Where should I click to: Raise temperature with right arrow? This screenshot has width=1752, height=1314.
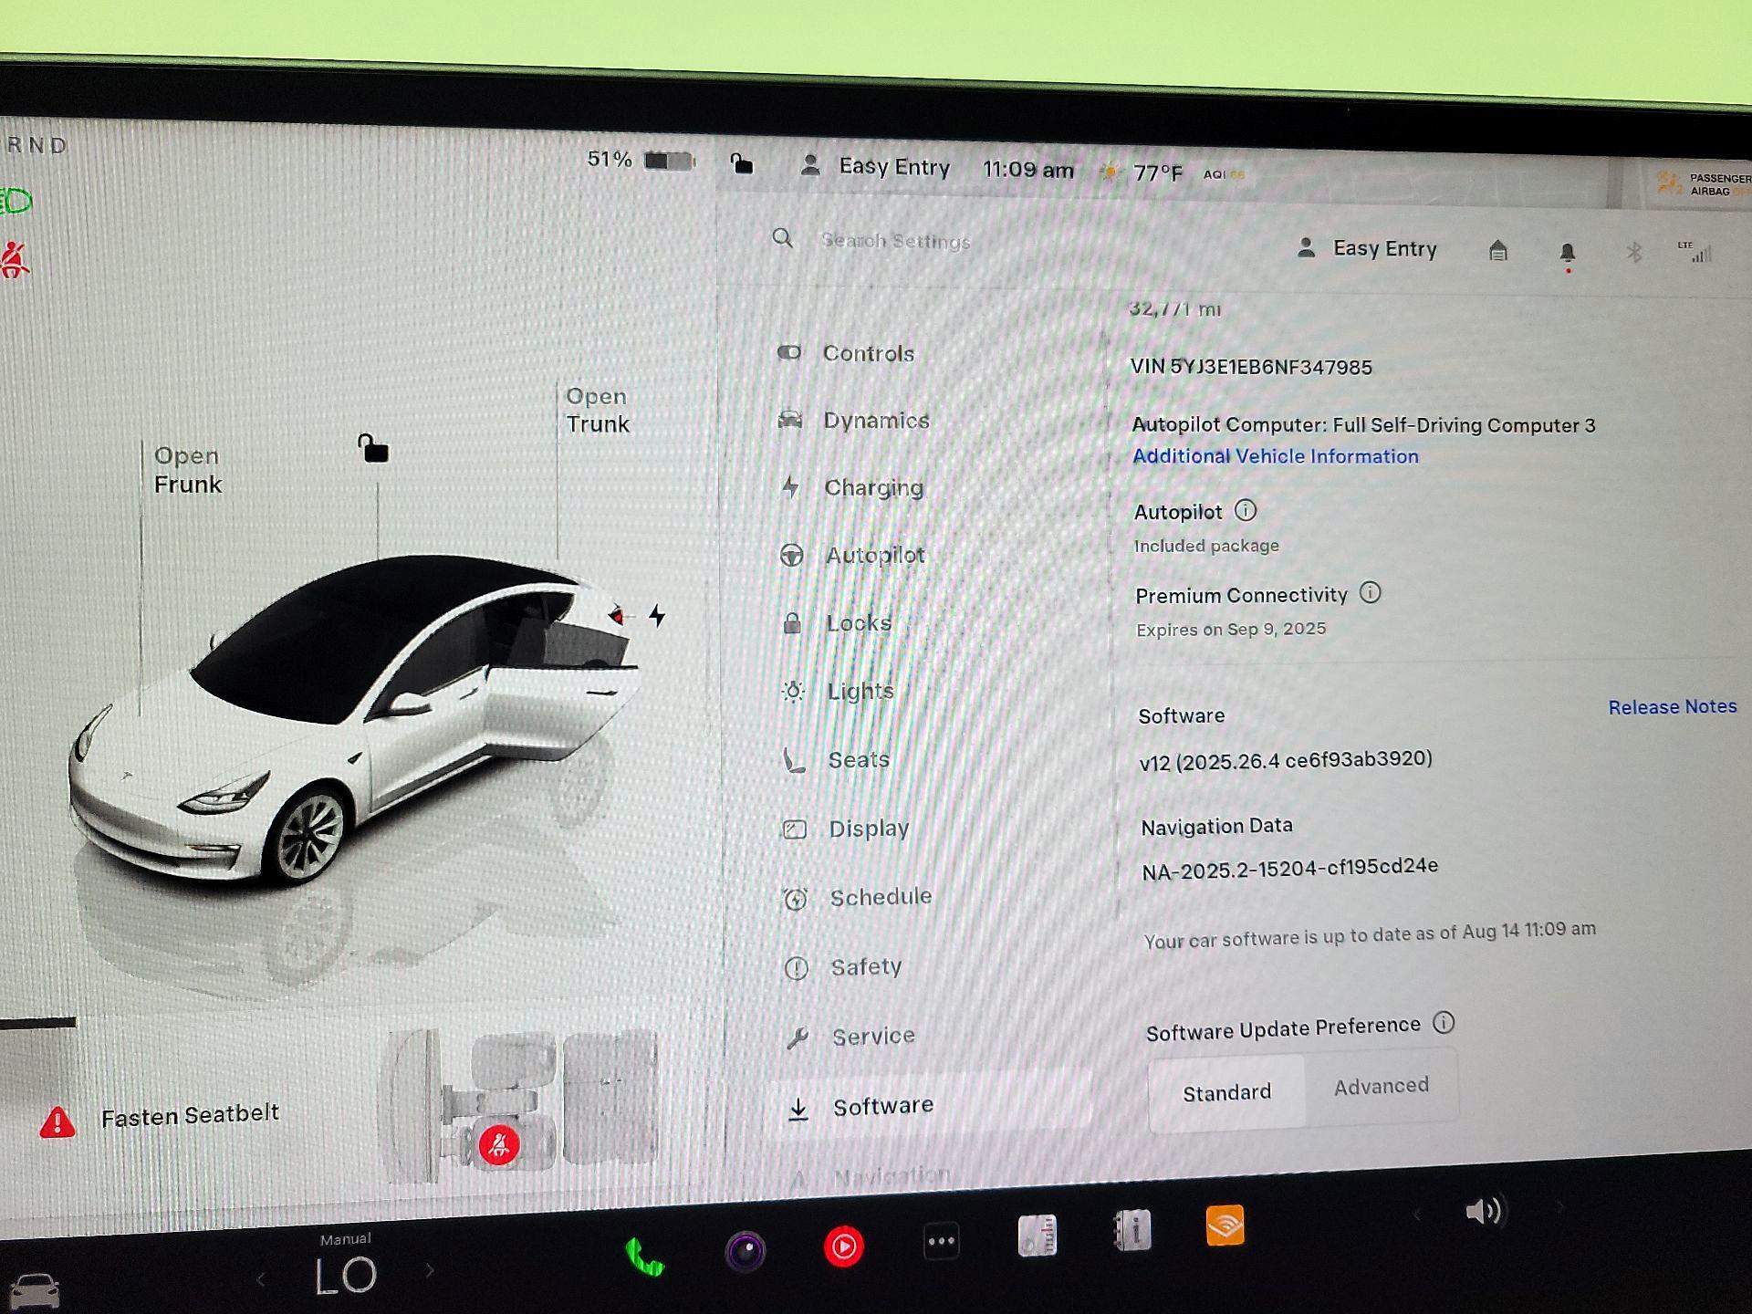point(430,1269)
